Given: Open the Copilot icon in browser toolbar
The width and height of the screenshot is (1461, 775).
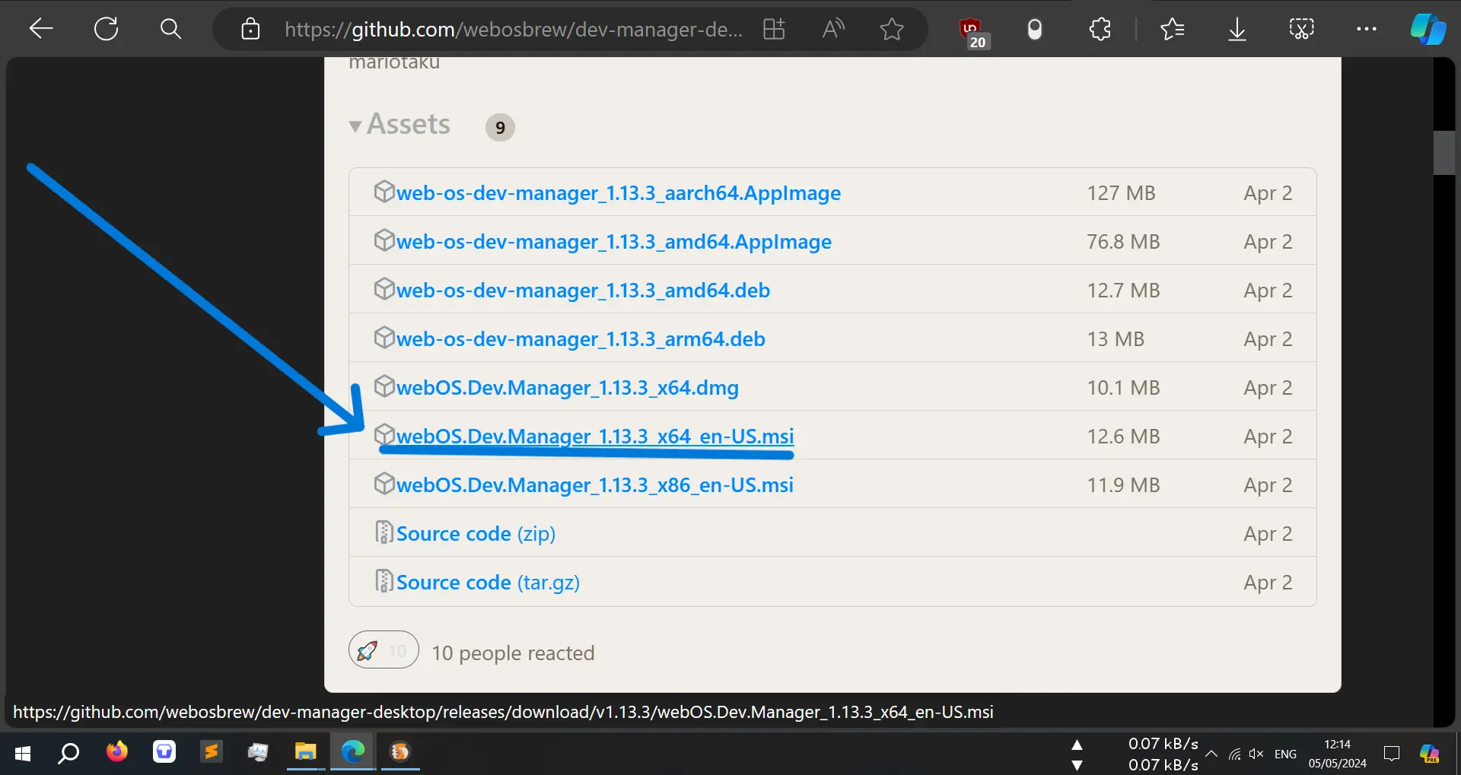Looking at the screenshot, I should [x=1428, y=29].
